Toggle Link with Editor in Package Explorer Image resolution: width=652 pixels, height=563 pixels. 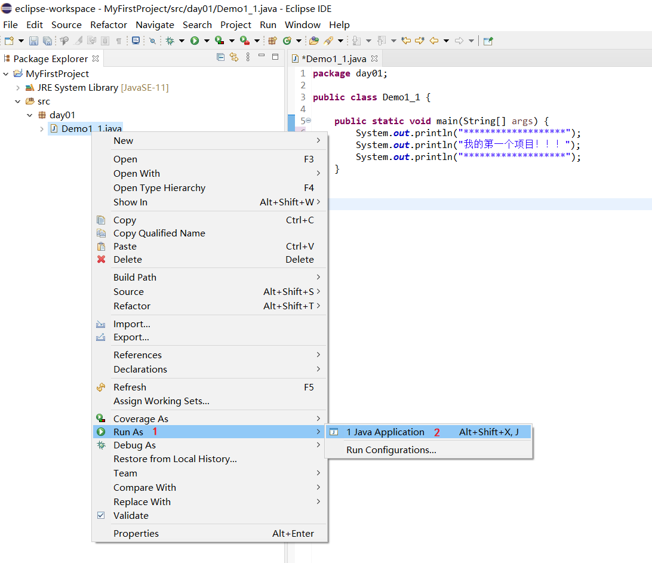(234, 57)
